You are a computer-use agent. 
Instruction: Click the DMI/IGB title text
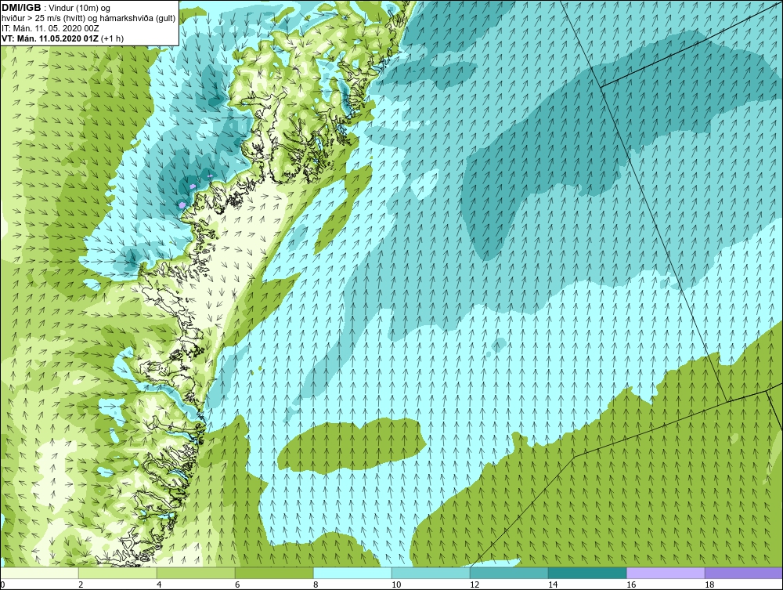tap(21, 8)
